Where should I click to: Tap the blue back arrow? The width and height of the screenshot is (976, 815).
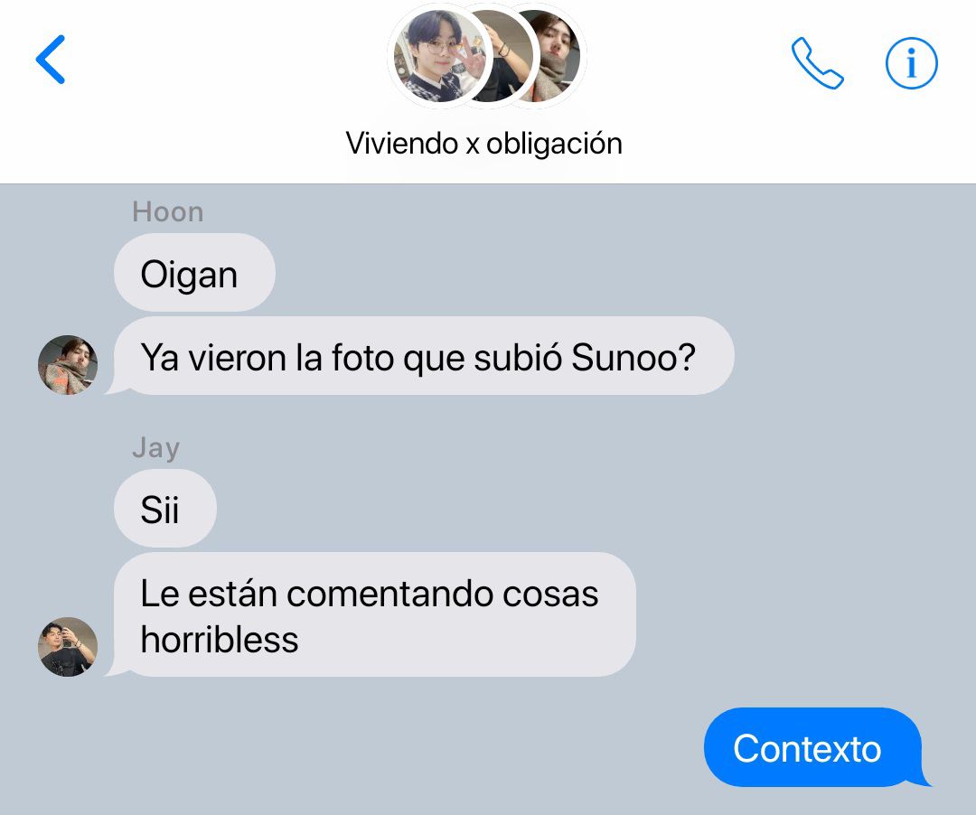[51, 59]
